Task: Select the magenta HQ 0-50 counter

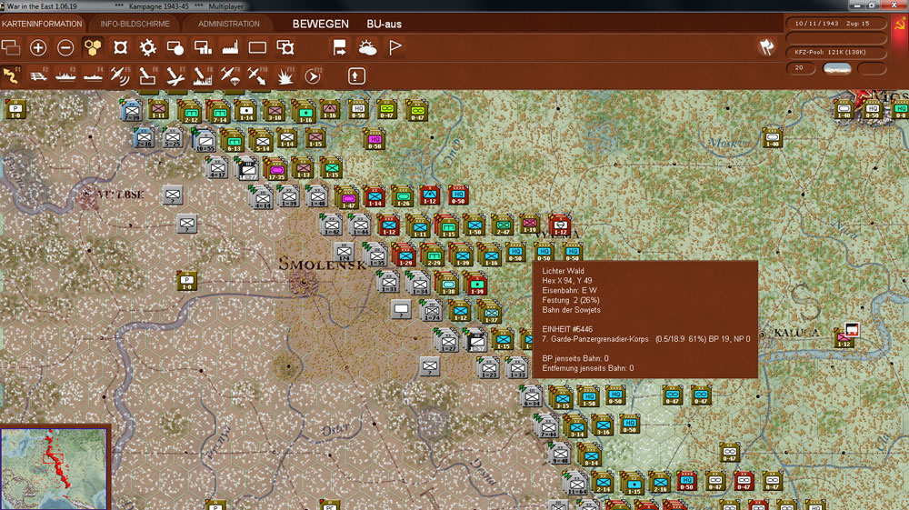Action: (375, 140)
